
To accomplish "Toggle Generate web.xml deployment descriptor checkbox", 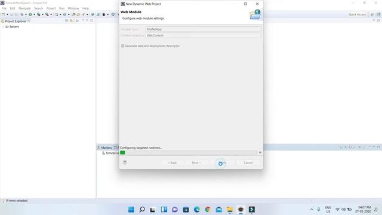I will coord(123,46).
